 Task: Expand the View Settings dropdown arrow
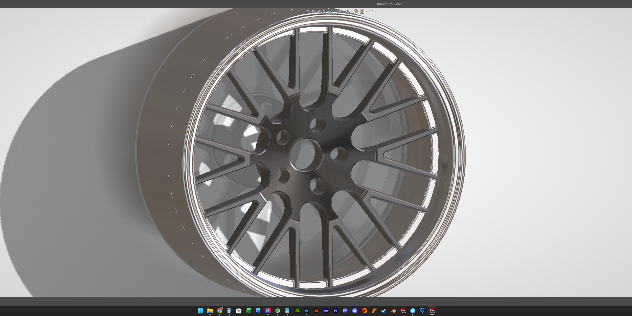tap(375, 11)
